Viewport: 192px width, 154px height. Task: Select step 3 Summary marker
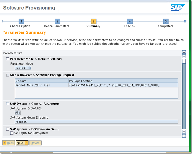pyautogui.click(x=93, y=21)
